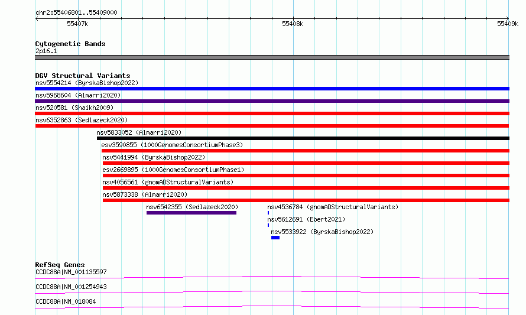Click esv3590855 (1000GenomesConsortiumPhase3) label

click(172, 145)
